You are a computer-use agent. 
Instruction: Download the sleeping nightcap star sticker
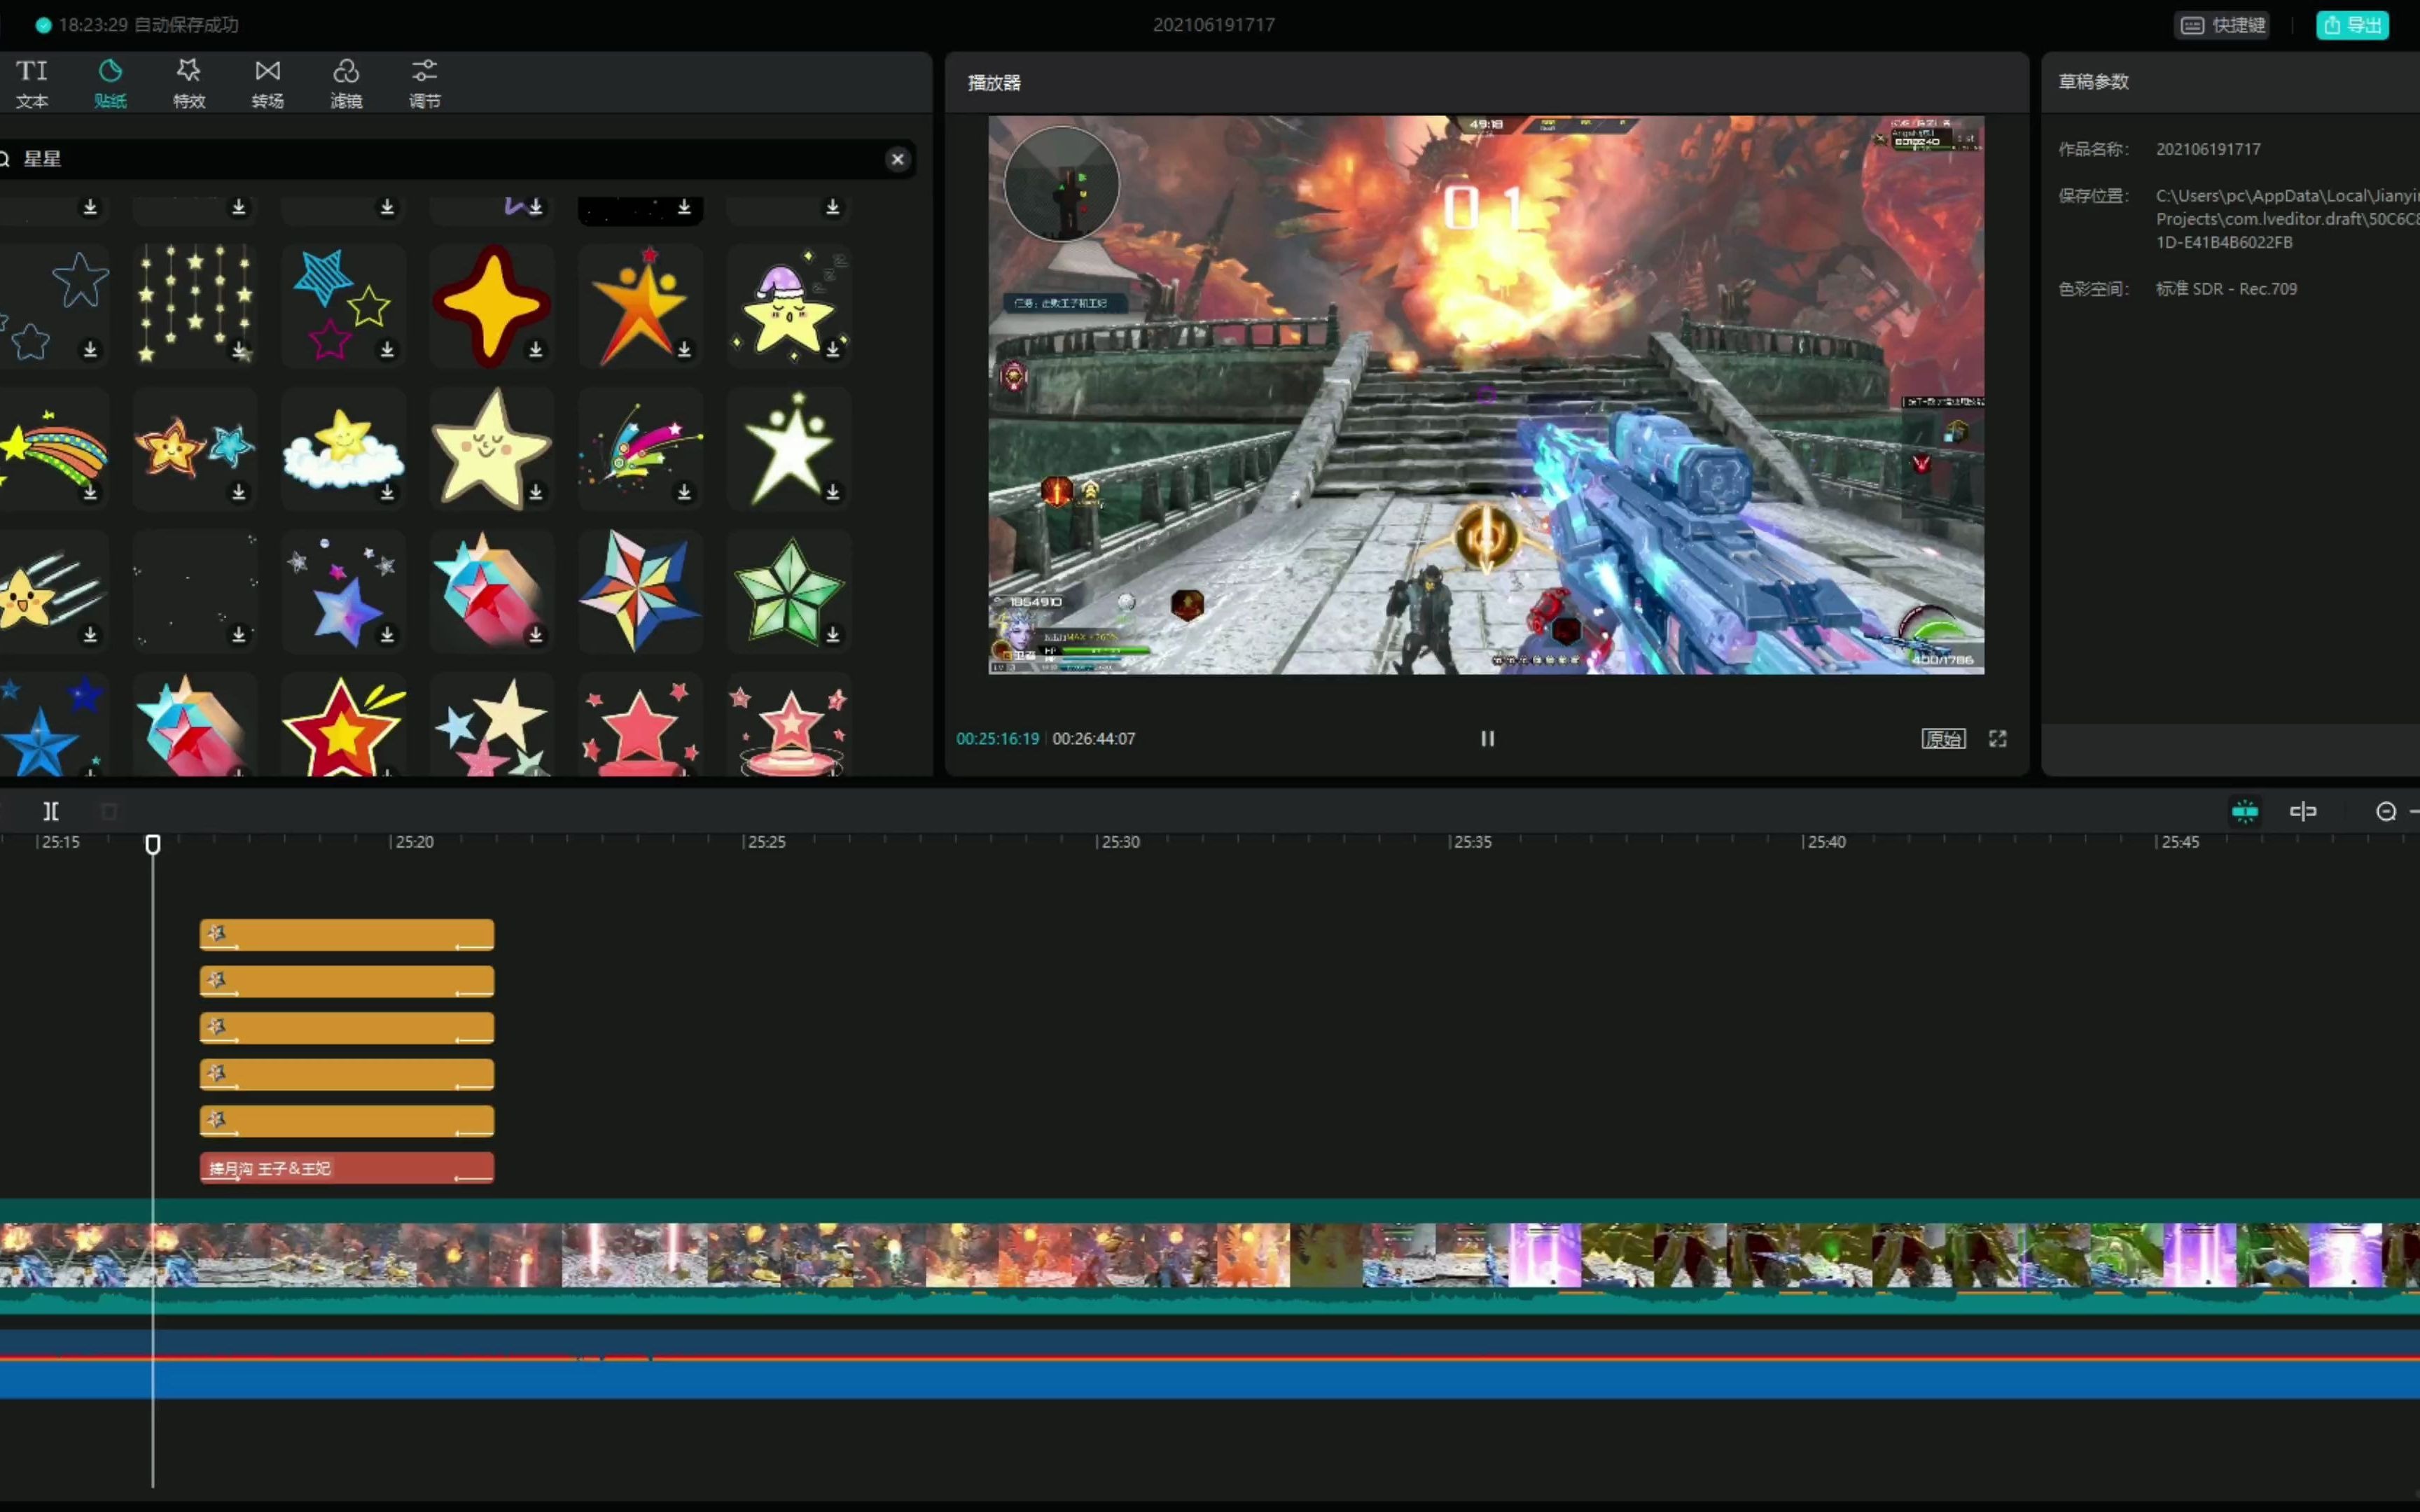(x=833, y=349)
